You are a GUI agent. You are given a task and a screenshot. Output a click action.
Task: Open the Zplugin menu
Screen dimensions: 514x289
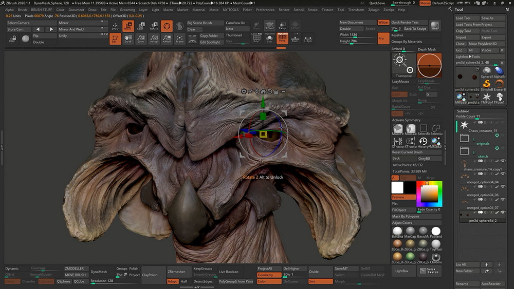click(373, 10)
